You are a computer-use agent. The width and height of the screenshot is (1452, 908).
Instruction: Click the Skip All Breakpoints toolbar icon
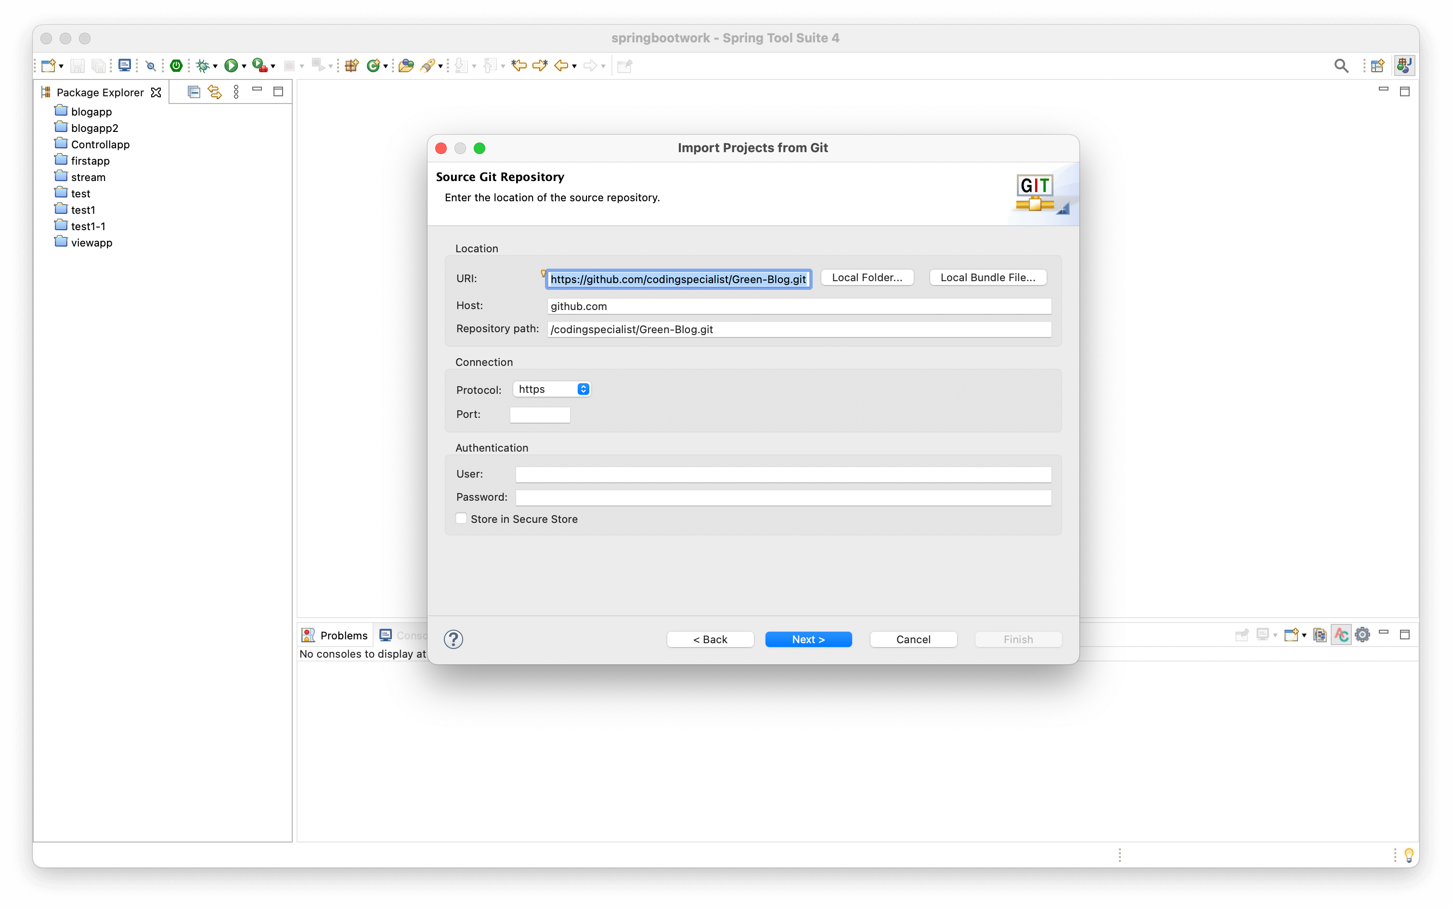click(151, 66)
